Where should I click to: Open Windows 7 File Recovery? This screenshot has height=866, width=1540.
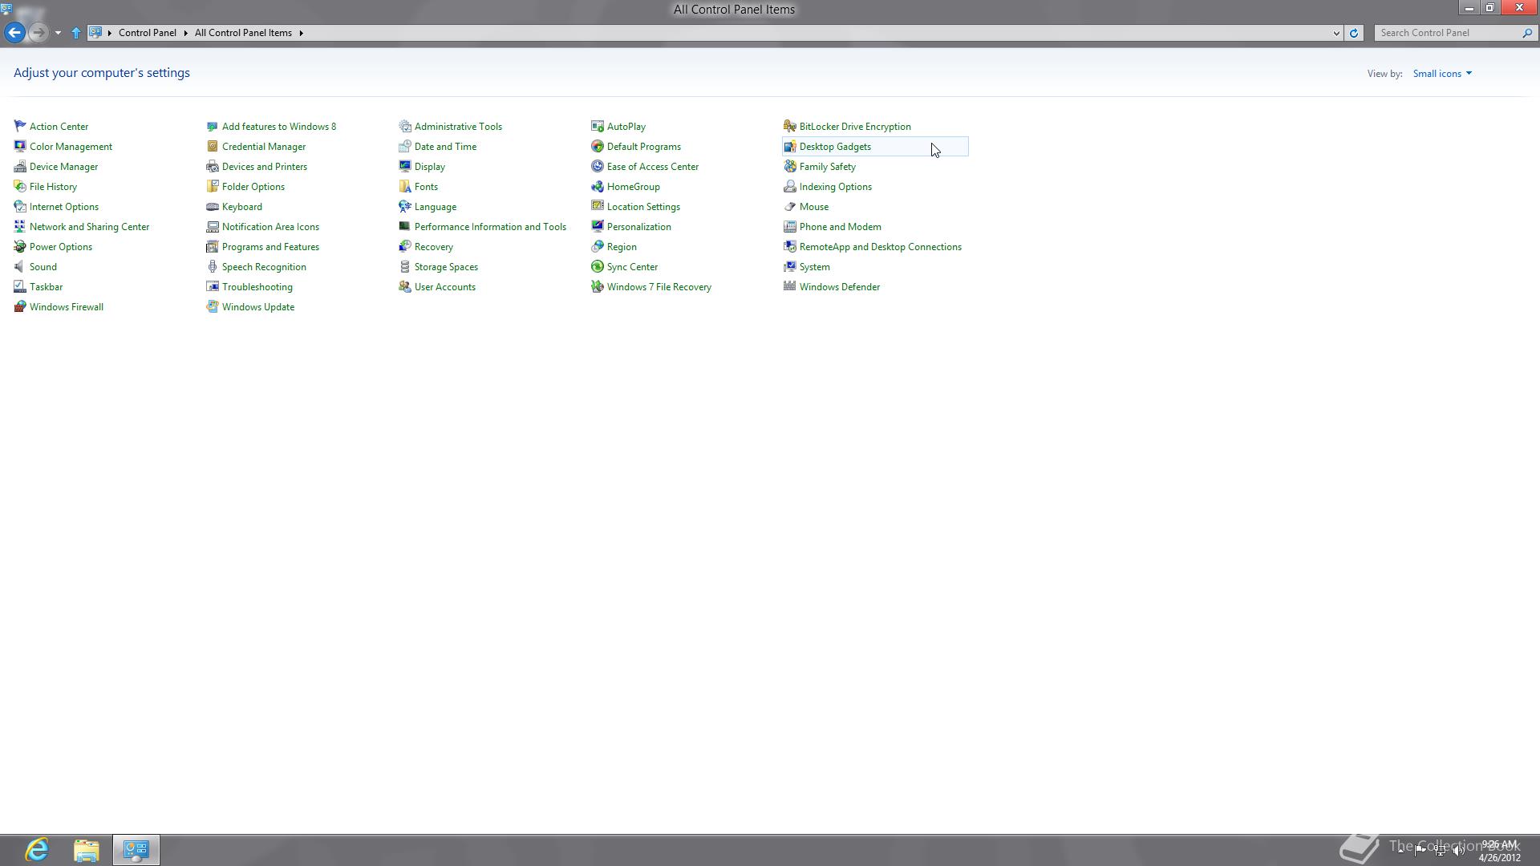pyautogui.click(x=659, y=286)
